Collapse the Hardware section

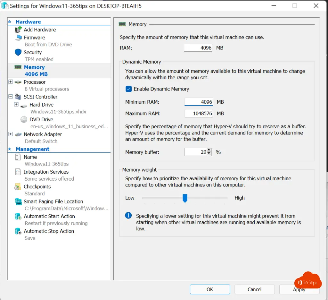(10, 22)
